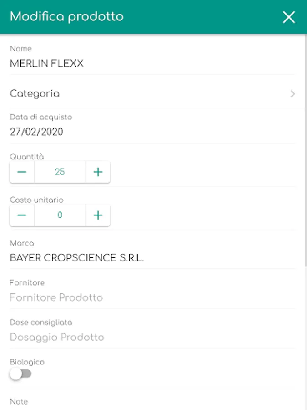Click the Biologico label text

click(x=27, y=362)
